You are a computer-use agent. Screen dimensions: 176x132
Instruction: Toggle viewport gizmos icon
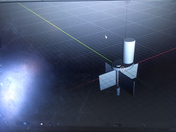coord(51,124)
